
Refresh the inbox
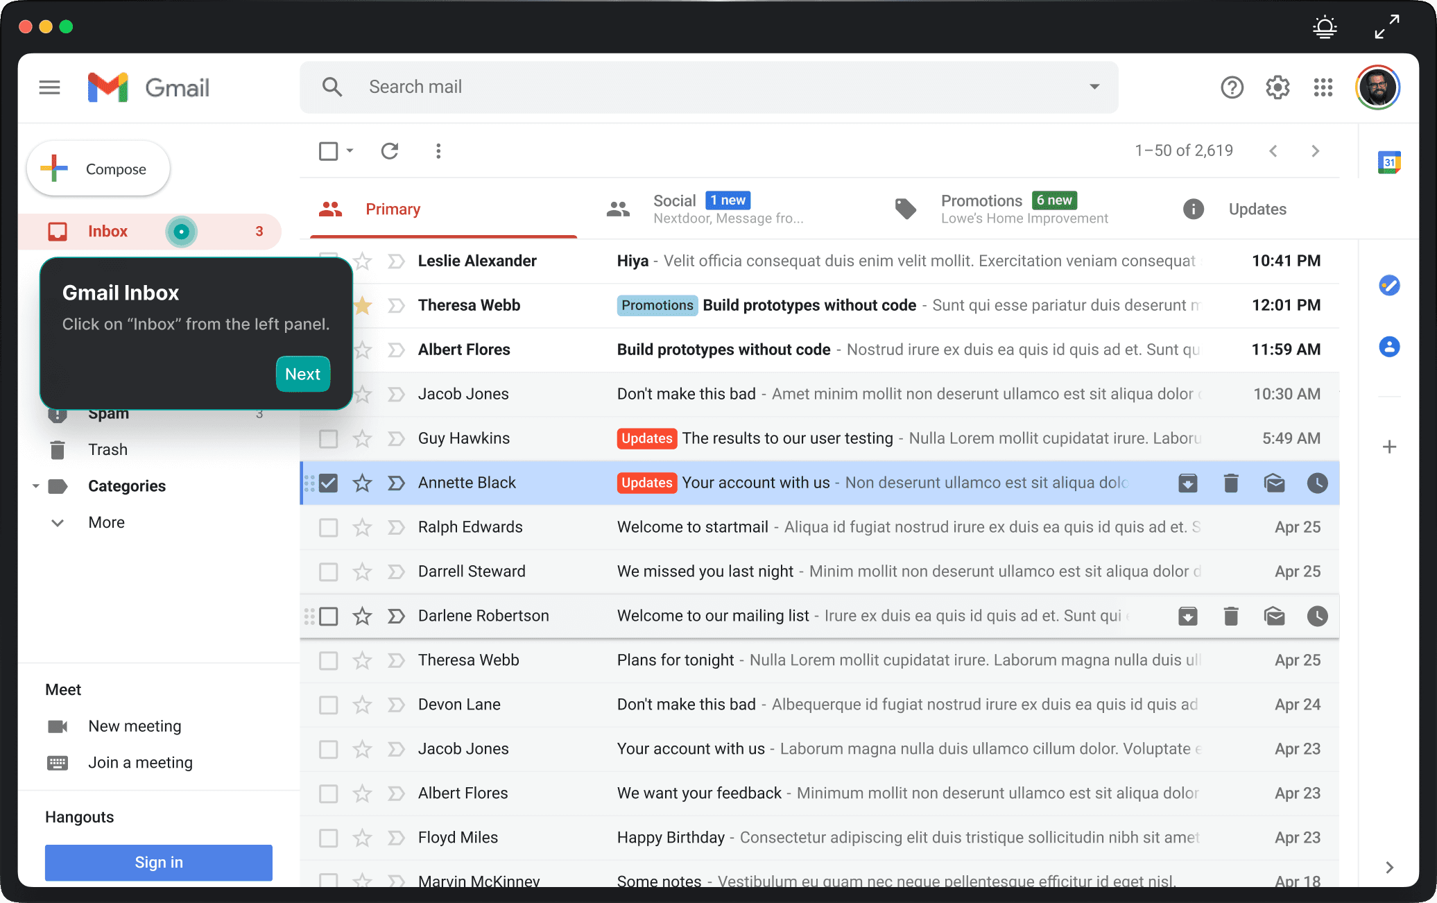(x=390, y=150)
